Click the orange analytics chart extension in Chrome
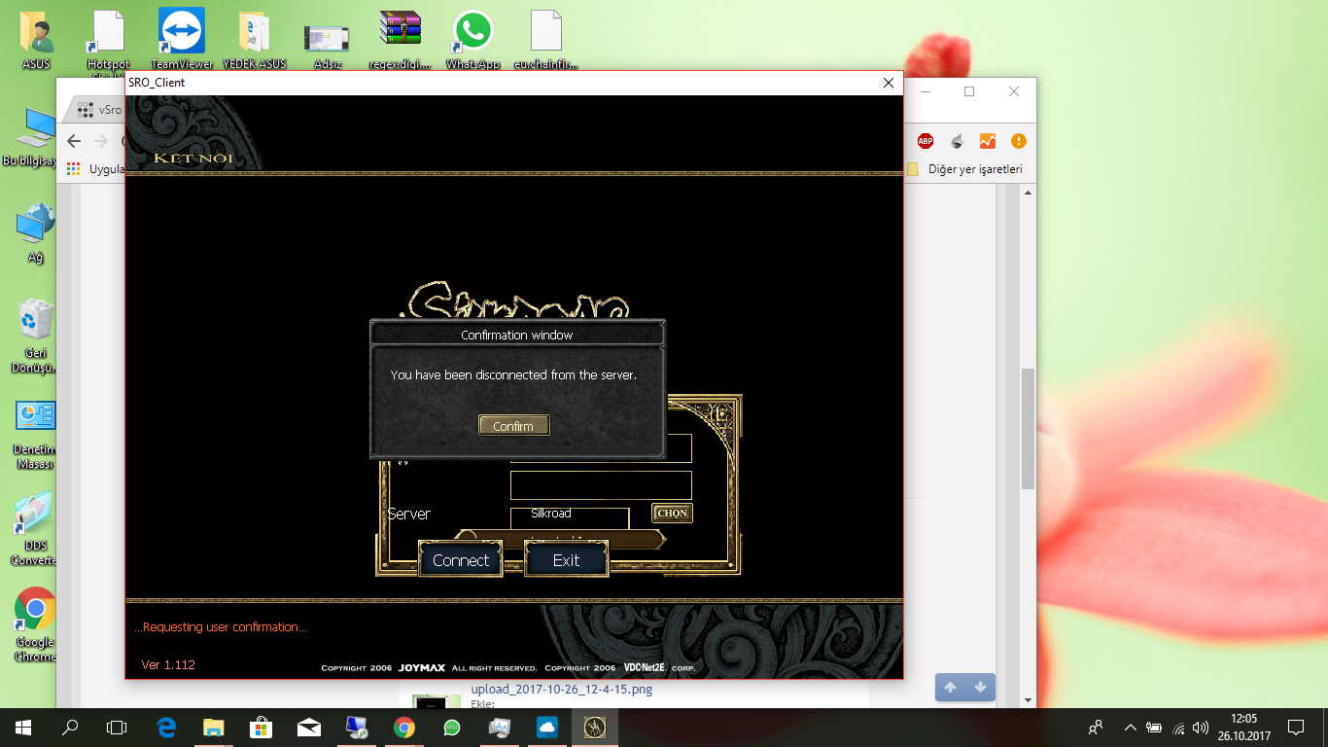This screenshot has width=1328, height=747. [988, 141]
